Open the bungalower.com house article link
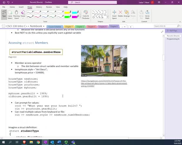This screenshot has width=182, height=145. 104,83
